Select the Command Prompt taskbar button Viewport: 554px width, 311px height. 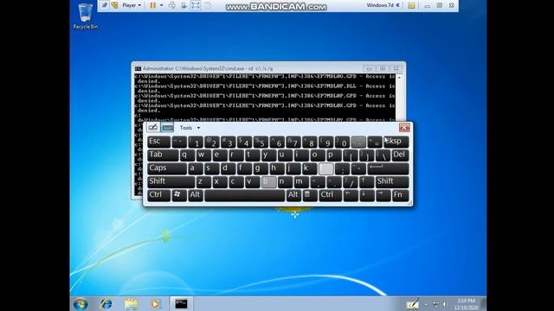click(x=181, y=304)
